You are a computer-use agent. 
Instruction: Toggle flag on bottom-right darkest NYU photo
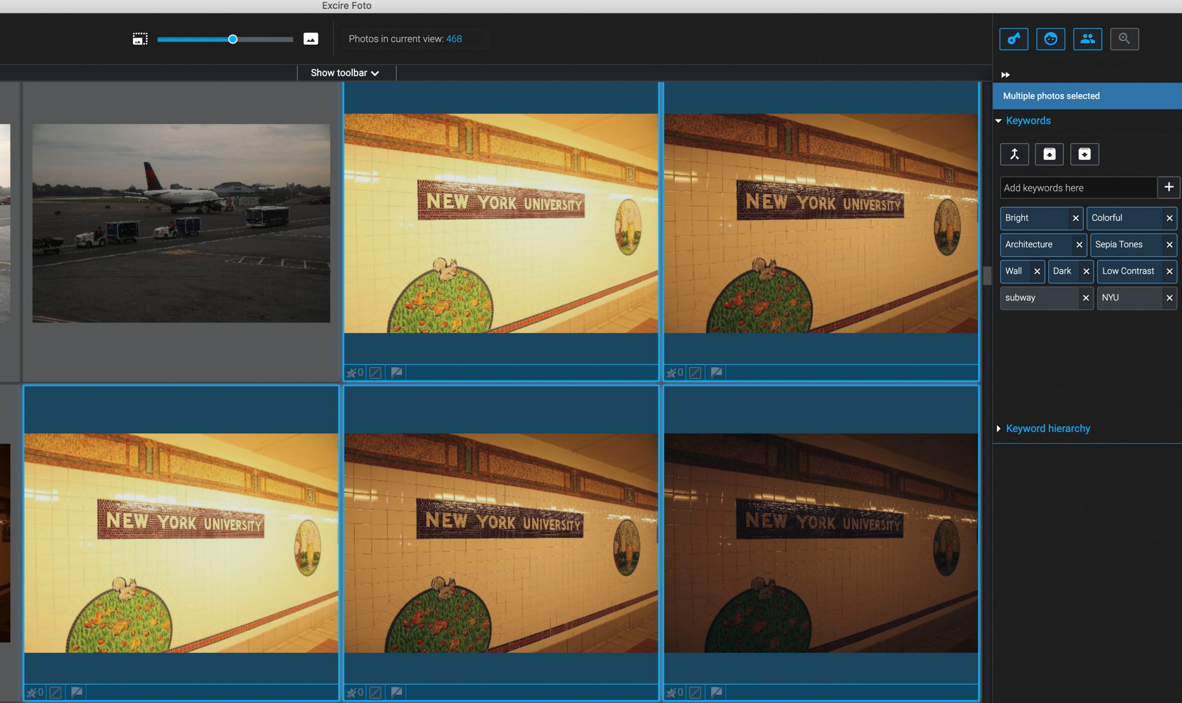click(716, 692)
